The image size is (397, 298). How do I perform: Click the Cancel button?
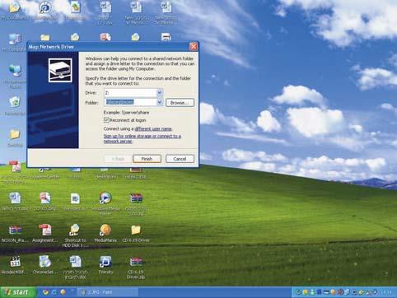pyautogui.click(x=180, y=159)
